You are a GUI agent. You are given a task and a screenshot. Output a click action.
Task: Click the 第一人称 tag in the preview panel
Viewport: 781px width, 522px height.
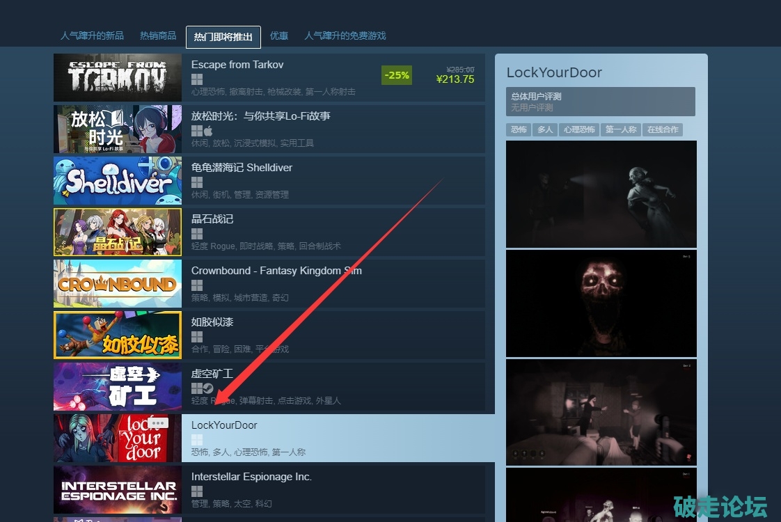(621, 129)
